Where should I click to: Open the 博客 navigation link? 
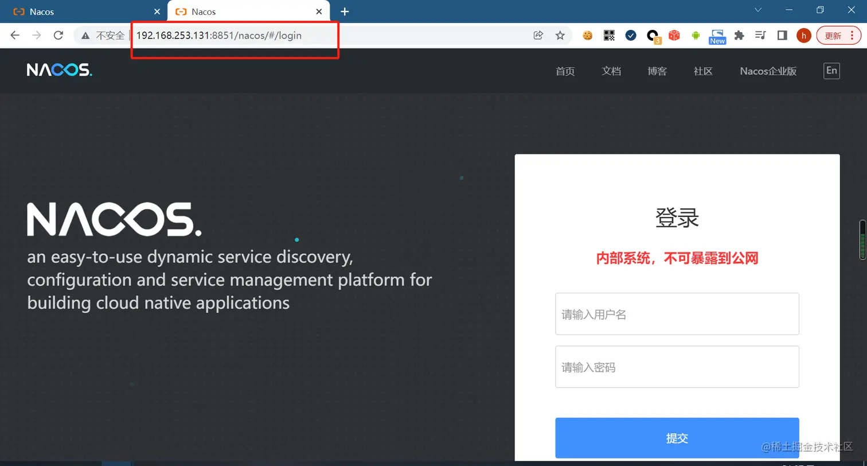pos(657,71)
